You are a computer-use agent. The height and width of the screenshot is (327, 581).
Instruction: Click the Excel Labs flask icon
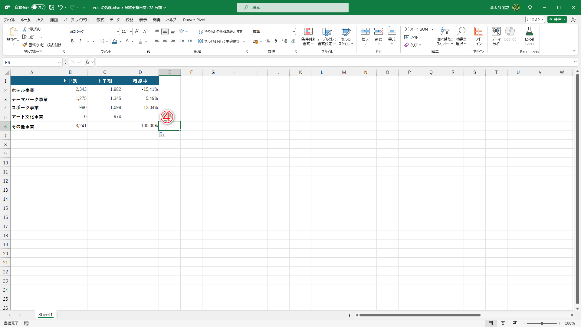point(529,31)
